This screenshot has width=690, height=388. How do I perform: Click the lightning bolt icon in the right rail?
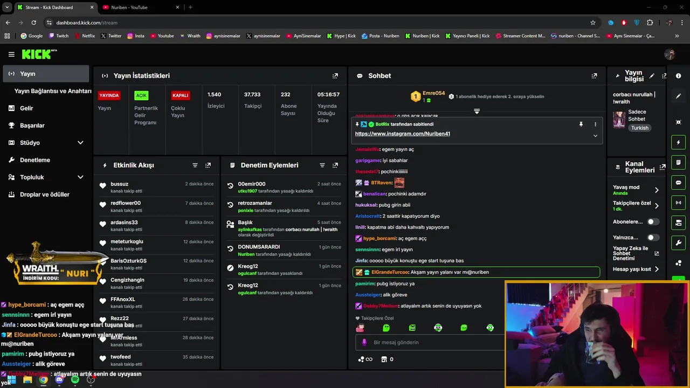(x=679, y=142)
